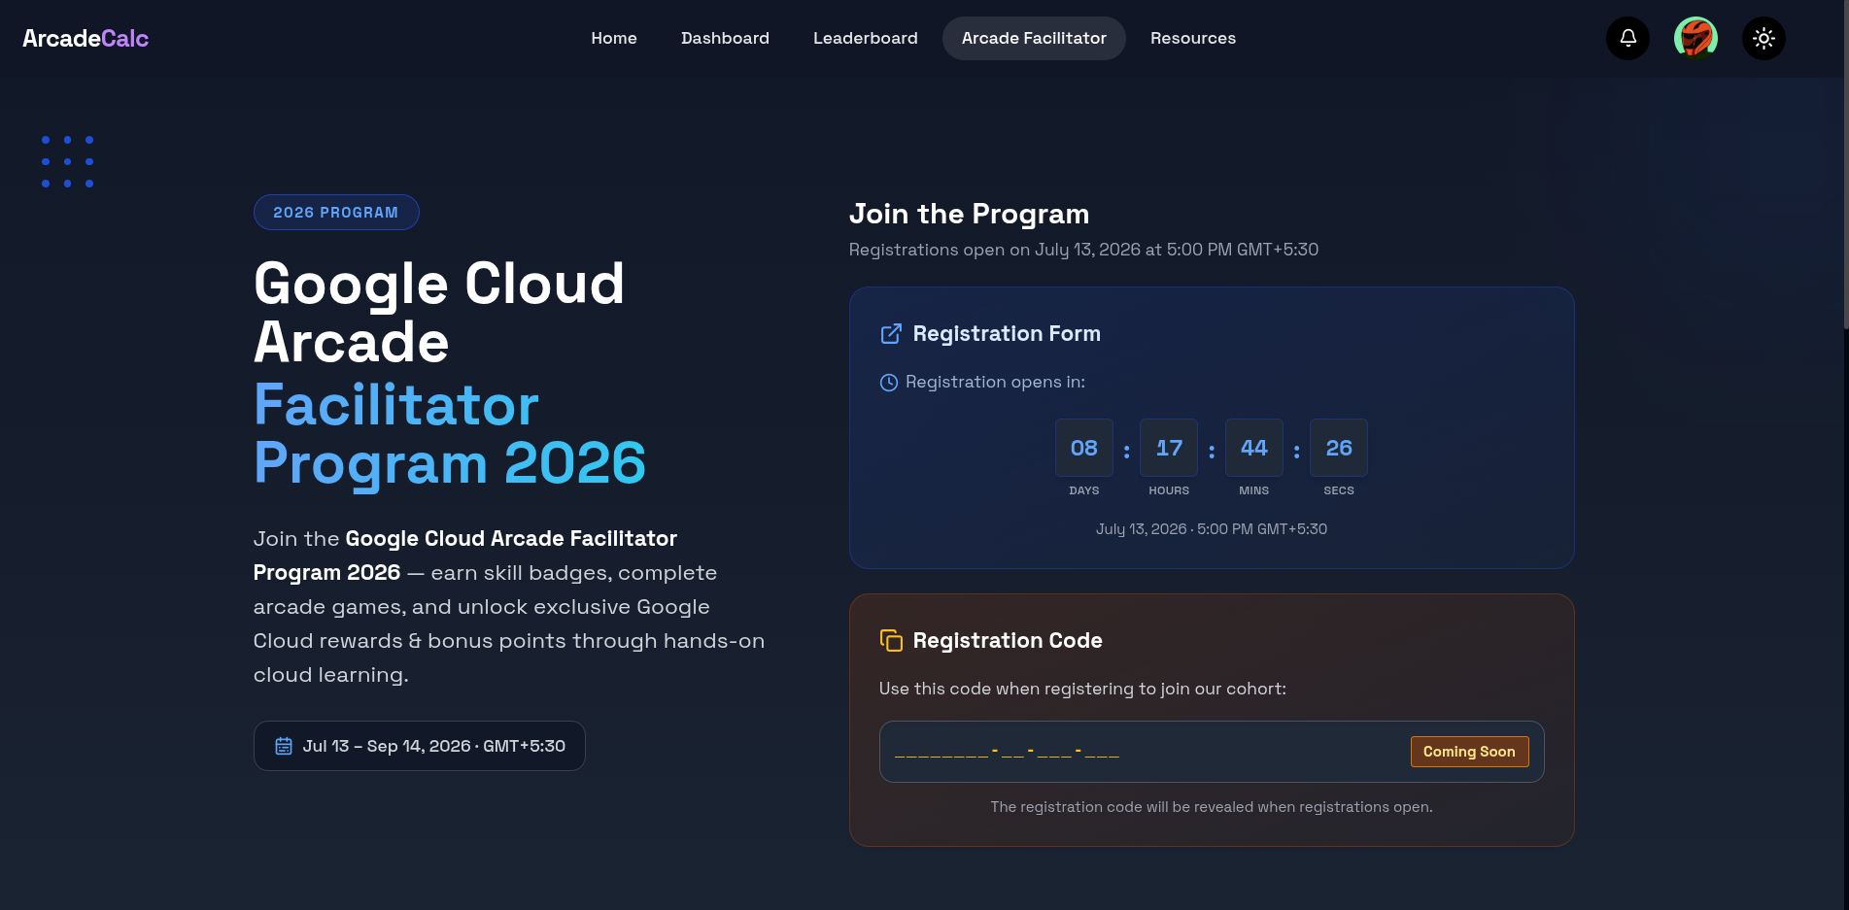
Task: Click the Registration Code heading
Action: click(1008, 641)
